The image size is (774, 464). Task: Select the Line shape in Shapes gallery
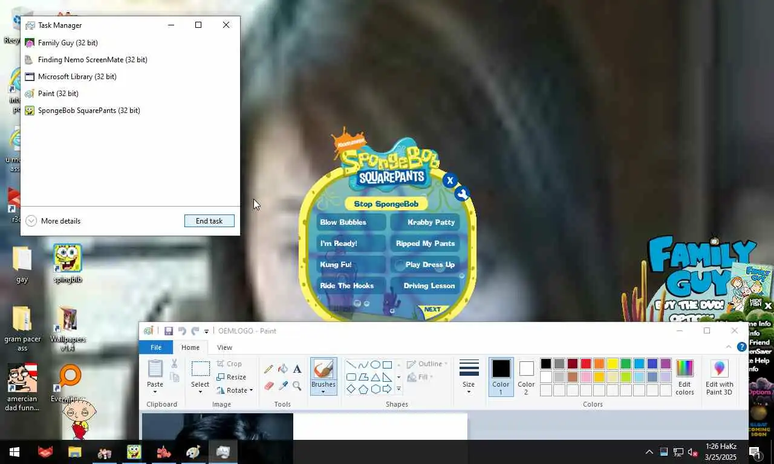351,365
